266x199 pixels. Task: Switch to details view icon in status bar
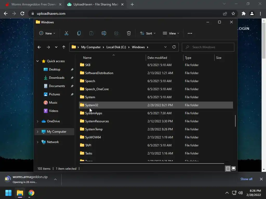coord(228,168)
